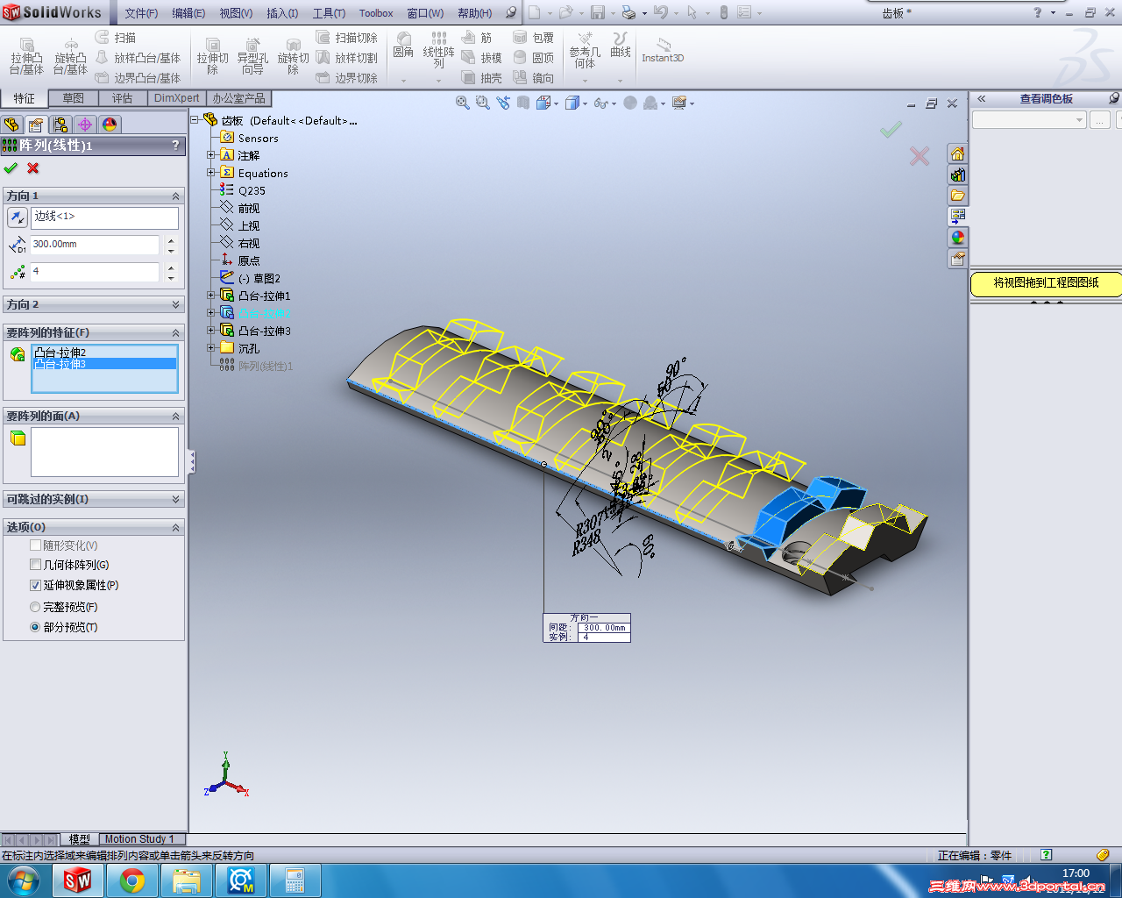Screen dimensions: 1122x898
Task: Expand the 注解 node in the feature tree
Action: point(210,155)
